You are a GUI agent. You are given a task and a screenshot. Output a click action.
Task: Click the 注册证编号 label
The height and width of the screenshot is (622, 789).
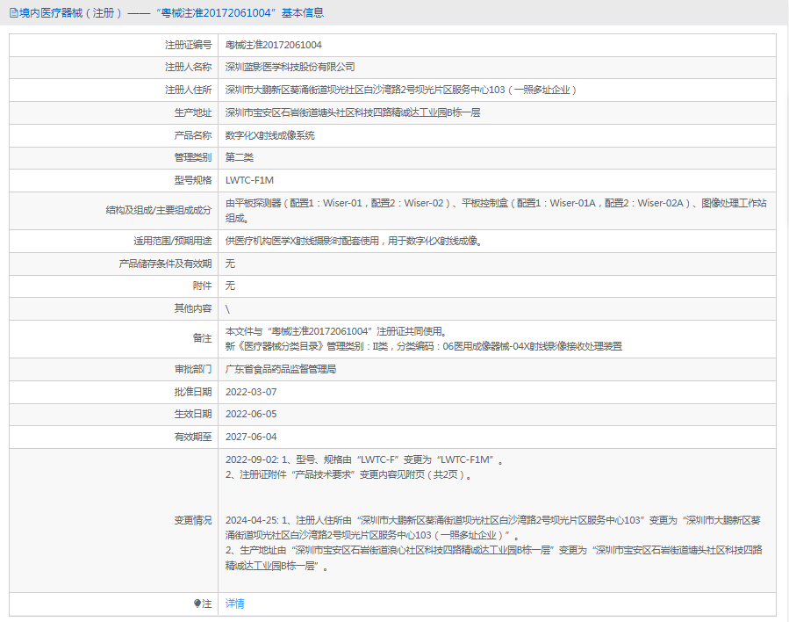click(188, 45)
